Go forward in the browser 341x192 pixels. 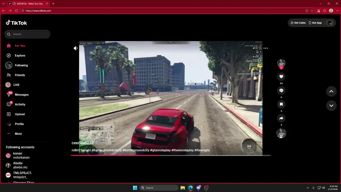click(x=10, y=11)
